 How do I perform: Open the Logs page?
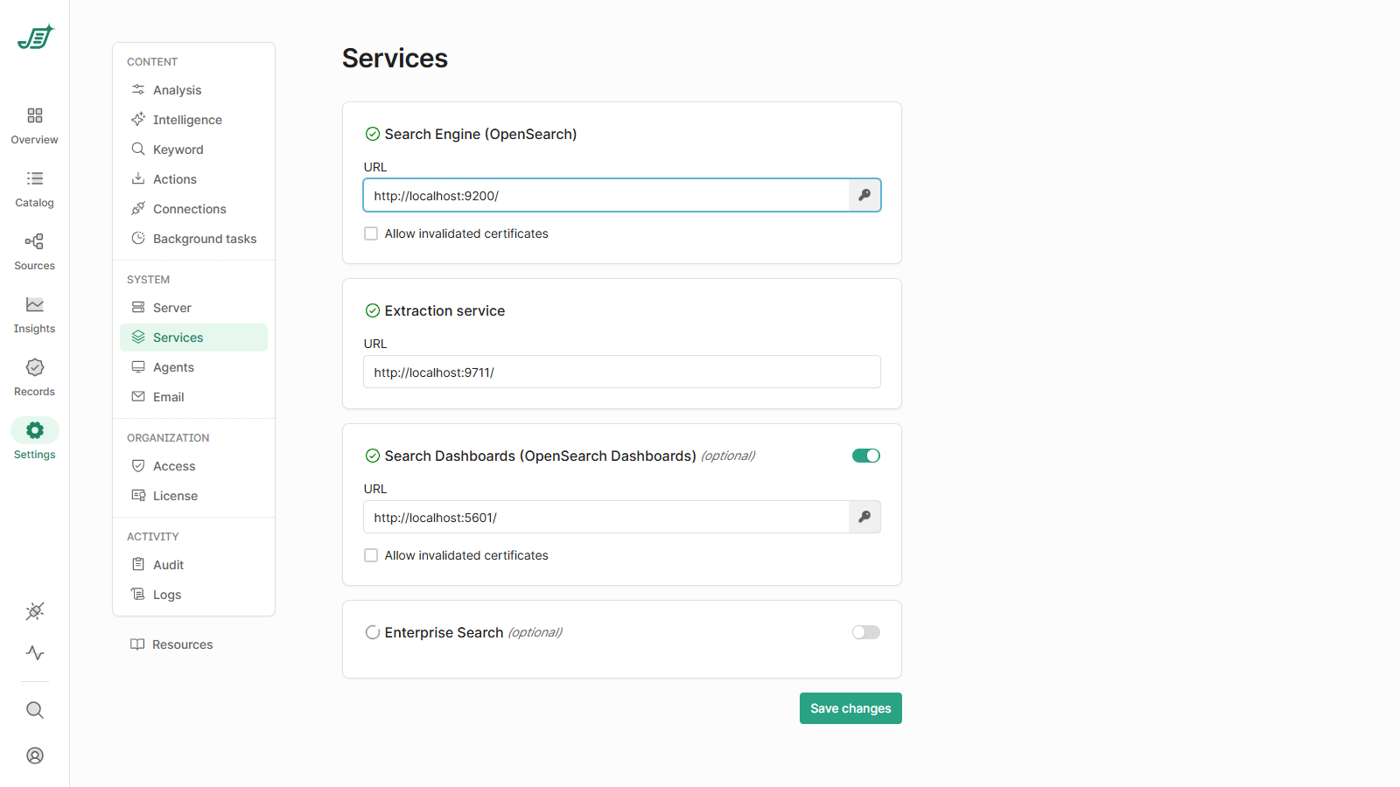click(x=193, y=595)
